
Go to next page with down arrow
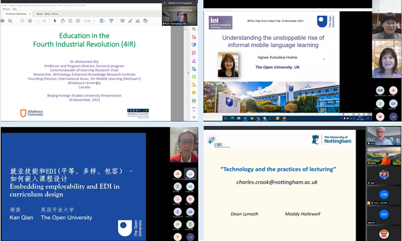point(30,21)
